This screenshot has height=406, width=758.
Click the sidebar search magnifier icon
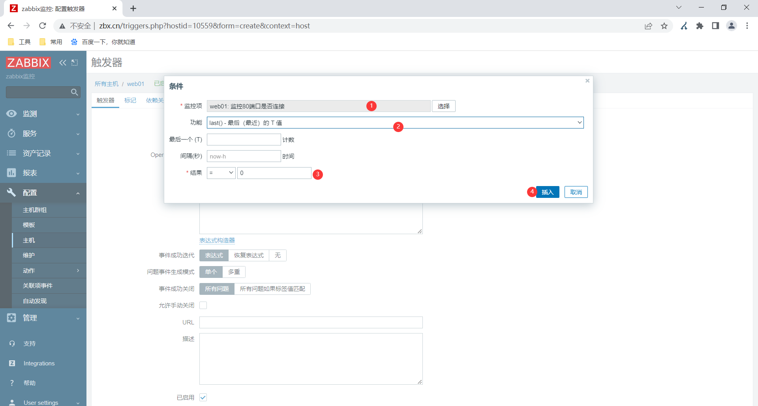(74, 92)
